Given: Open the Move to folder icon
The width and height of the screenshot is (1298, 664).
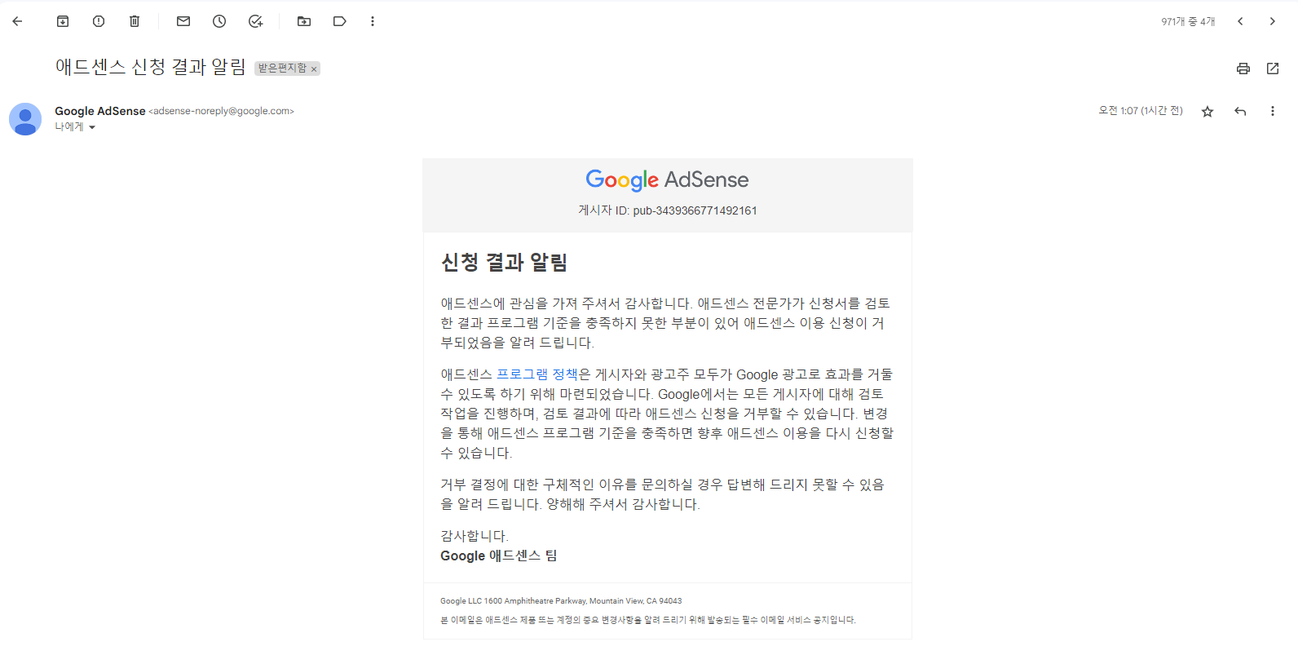Looking at the screenshot, I should click(304, 21).
